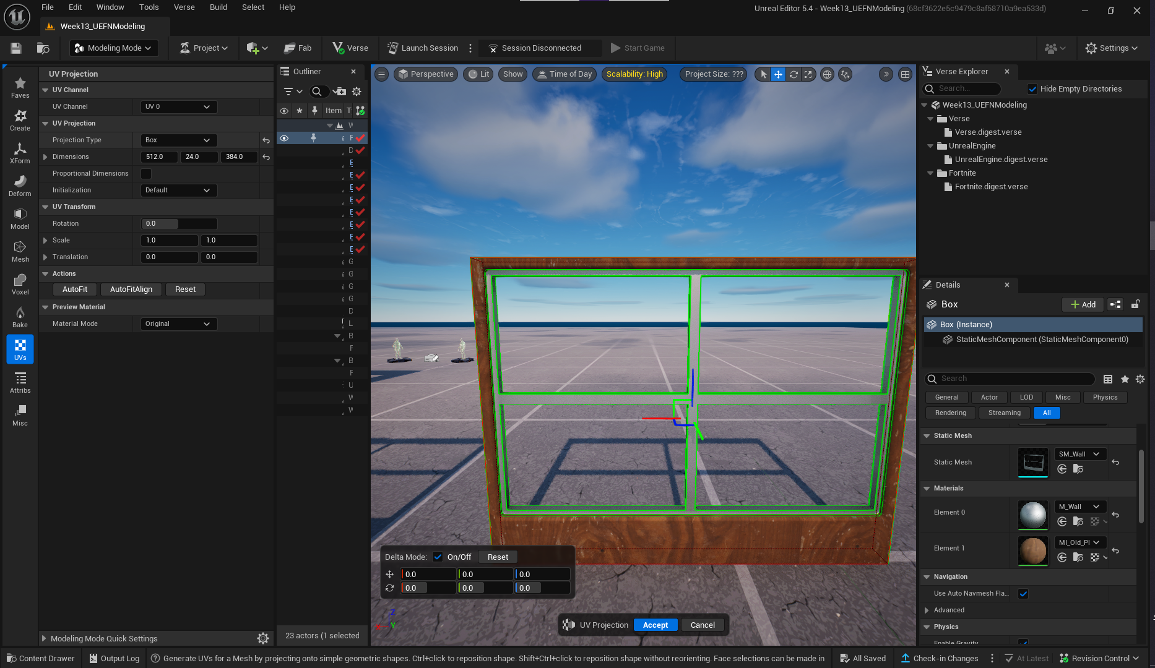Select the Week13_UEFNModeling document tab
Image resolution: width=1155 pixels, height=668 pixels.
point(103,27)
